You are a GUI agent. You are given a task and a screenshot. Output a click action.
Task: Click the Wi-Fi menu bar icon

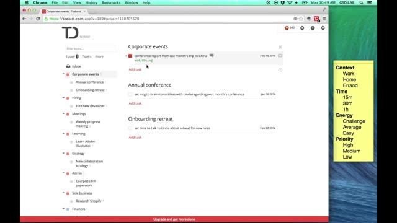point(290,2)
